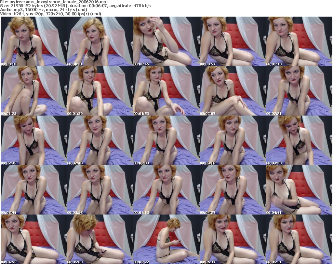Select the frame marked 00:03:16
The height and width of the screenshot is (264, 333).
coord(233,140)
